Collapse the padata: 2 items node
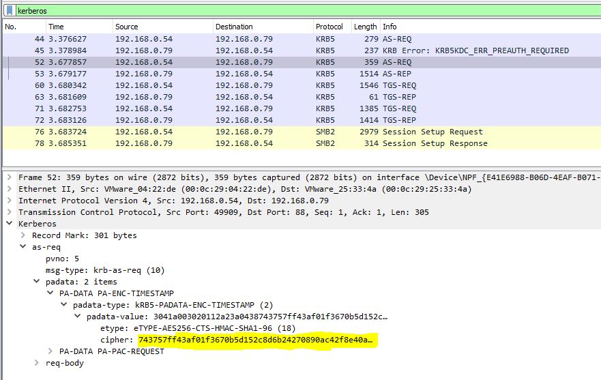Viewport: 601px width, 380px height. pyautogui.click(x=37, y=282)
